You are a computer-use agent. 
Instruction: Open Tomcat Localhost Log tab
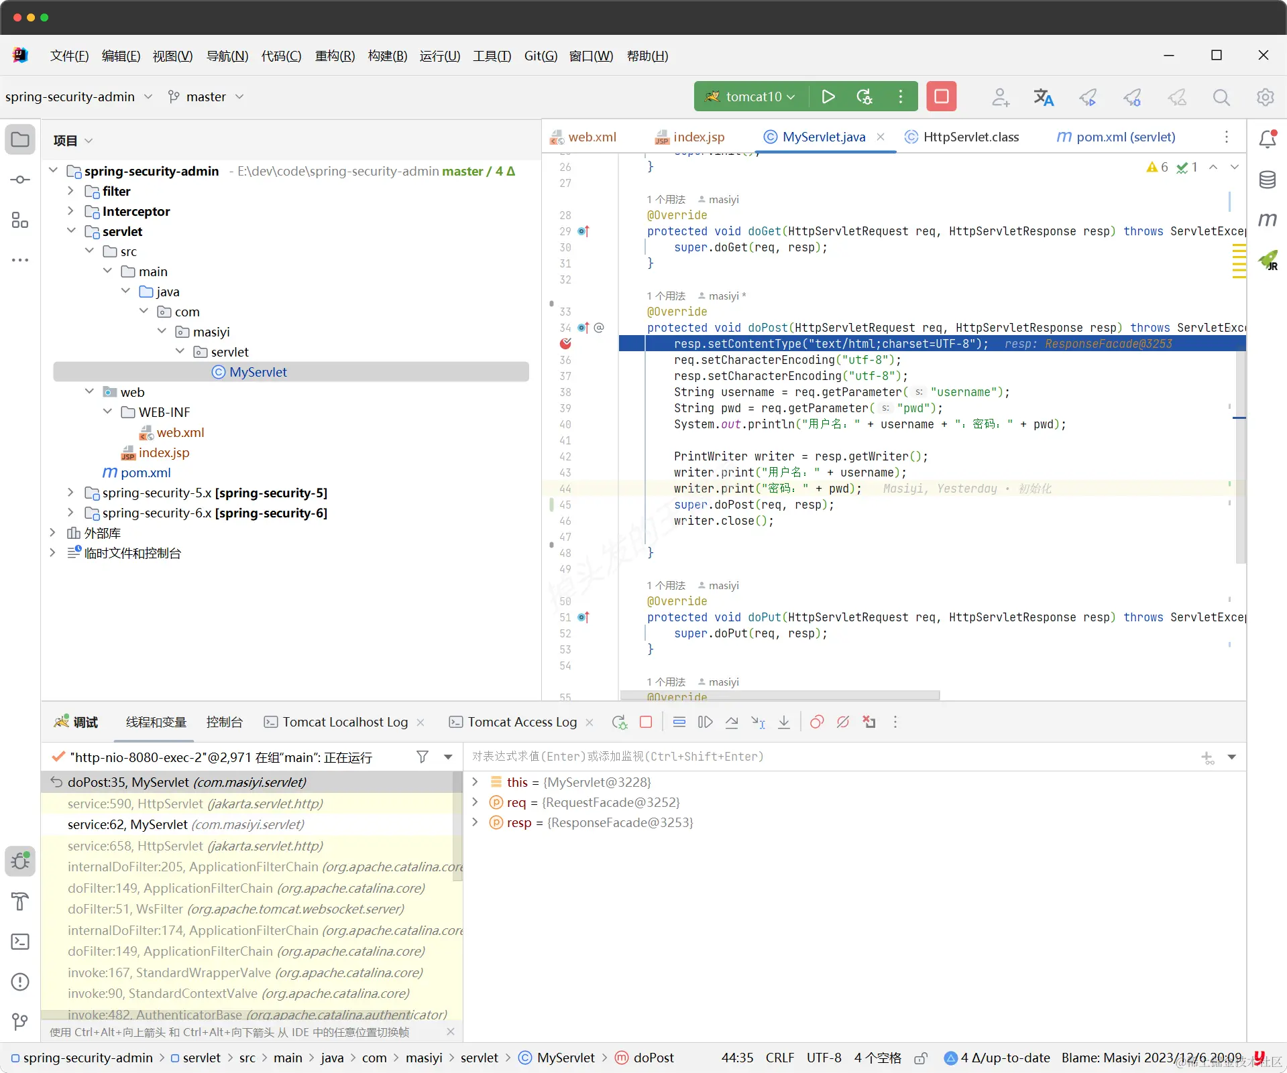pos(336,722)
